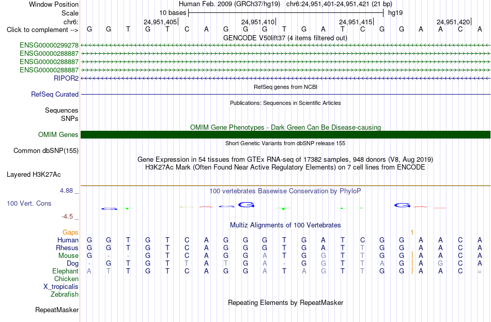
Task: Select the Rhesus alignment row label
Action: [x=67, y=248]
